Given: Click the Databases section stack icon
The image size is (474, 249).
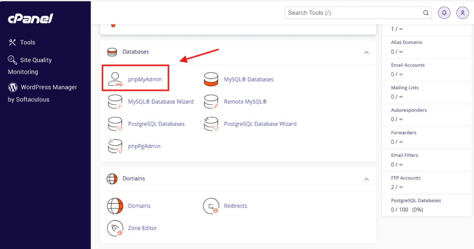Looking at the screenshot, I should (112, 52).
